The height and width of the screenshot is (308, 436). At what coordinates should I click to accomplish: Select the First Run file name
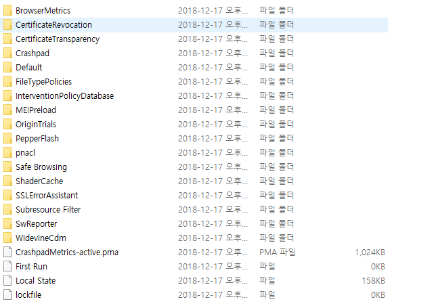31,266
